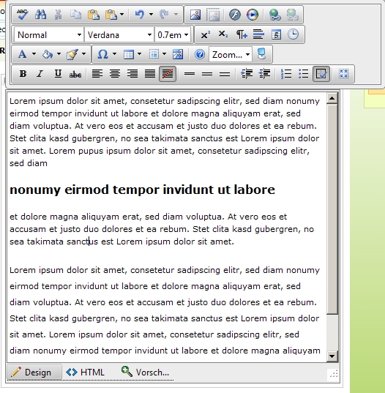Screen dimensions: 385x393
Task: Click the Paste options clipboard icon
Action: click(x=111, y=15)
